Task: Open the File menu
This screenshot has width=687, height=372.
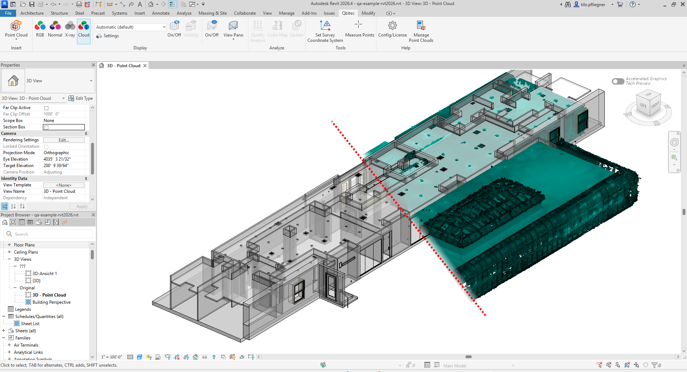Action: pyautogui.click(x=8, y=13)
